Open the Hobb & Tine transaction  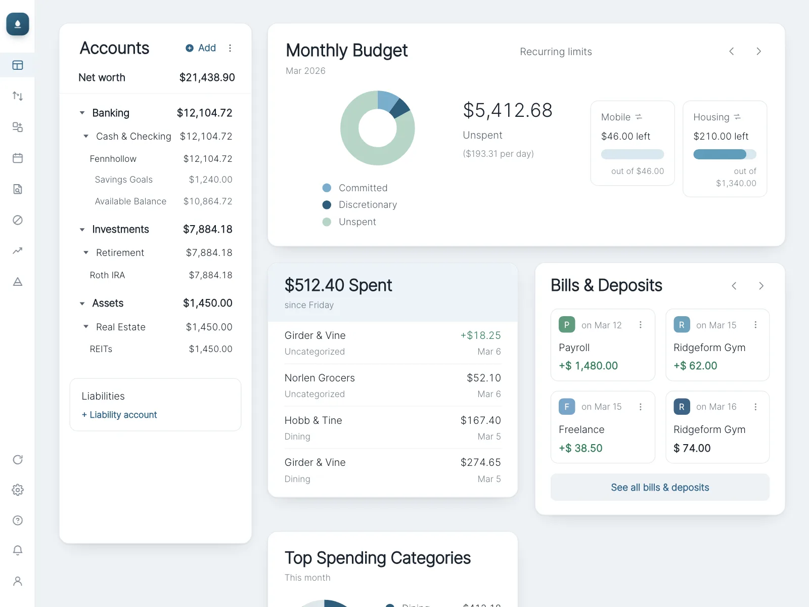point(392,428)
